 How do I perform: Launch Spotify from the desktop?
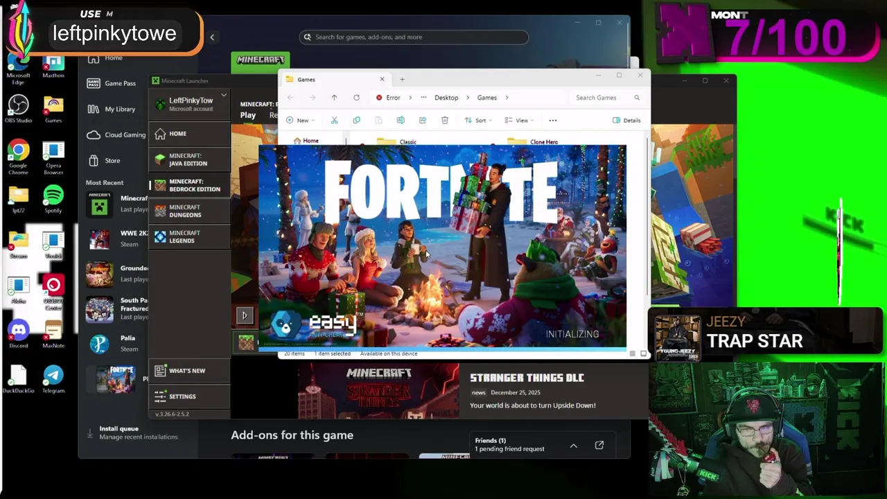coord(53,200)
